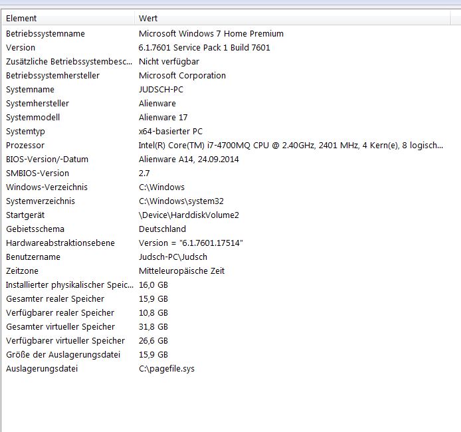The width and height of the screenshot is (461, 432).
Task: Select the Größe der Auslagerungsdatei label
Action: tap(63, 355)
